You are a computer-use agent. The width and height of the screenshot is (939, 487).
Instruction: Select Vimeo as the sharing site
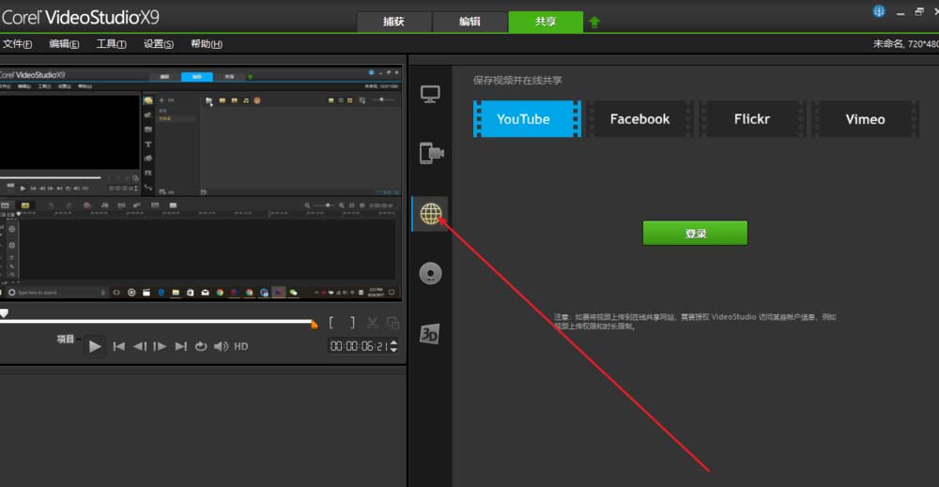(x=866, y=119)
